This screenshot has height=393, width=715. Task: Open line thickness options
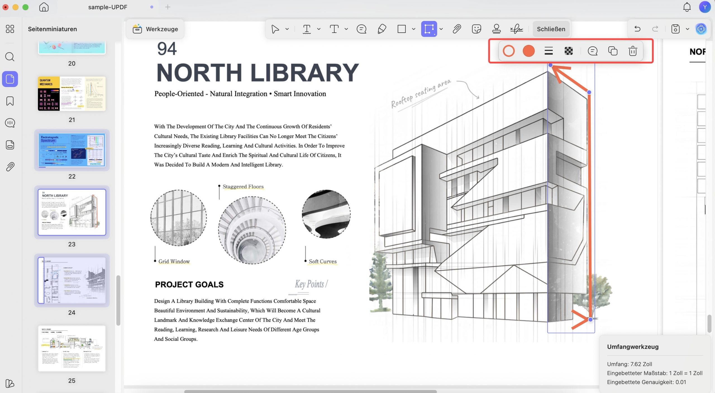(x=549, y=51)
